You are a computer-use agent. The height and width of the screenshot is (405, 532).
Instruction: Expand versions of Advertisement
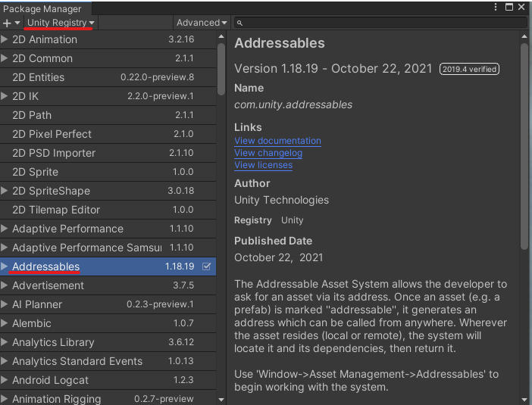tap(4, 285)
